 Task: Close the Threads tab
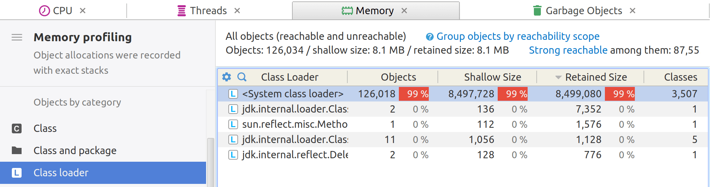[237, 11]
